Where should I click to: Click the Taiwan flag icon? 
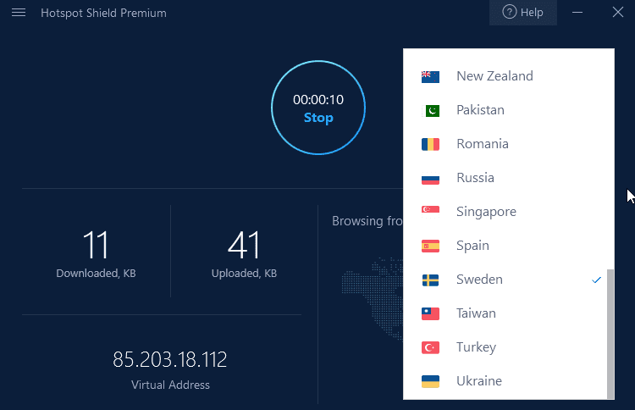pyautogui.click(x=430, y=313)
